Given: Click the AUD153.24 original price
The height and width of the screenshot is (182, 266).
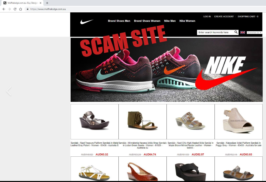Looking at the screenshot, I should click(135, 154).
